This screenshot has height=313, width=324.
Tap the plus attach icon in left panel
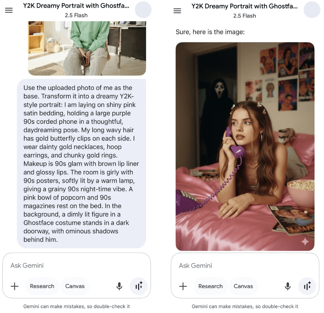(x=14, y=286)
